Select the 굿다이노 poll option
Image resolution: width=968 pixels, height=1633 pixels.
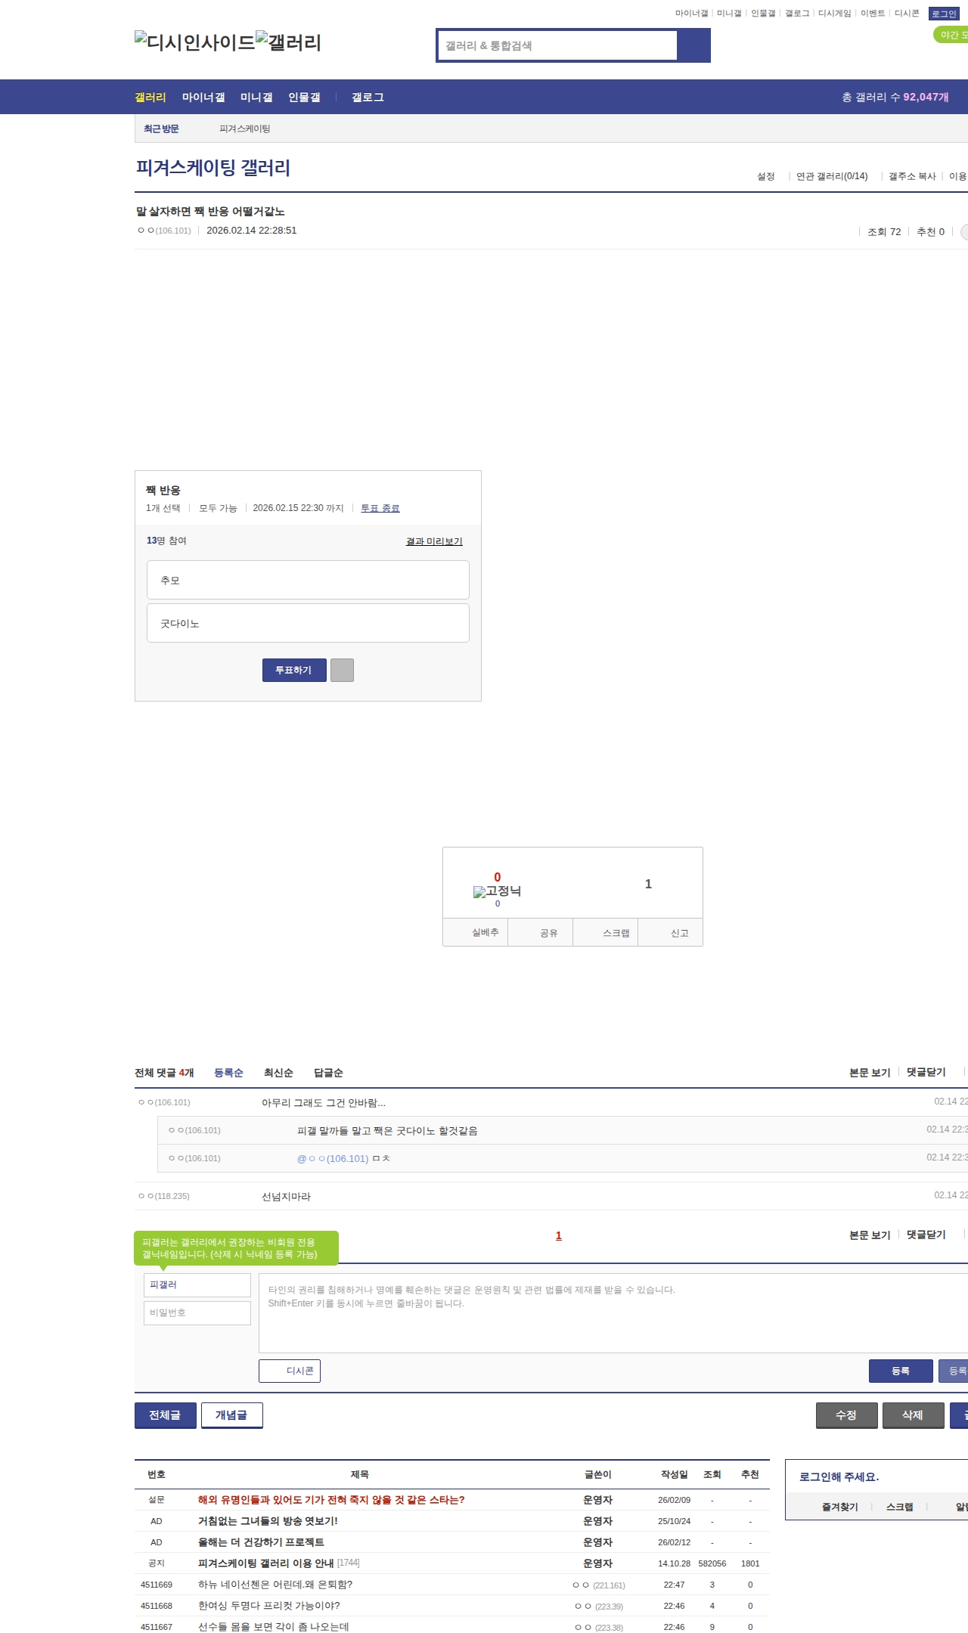pos(308,623)
